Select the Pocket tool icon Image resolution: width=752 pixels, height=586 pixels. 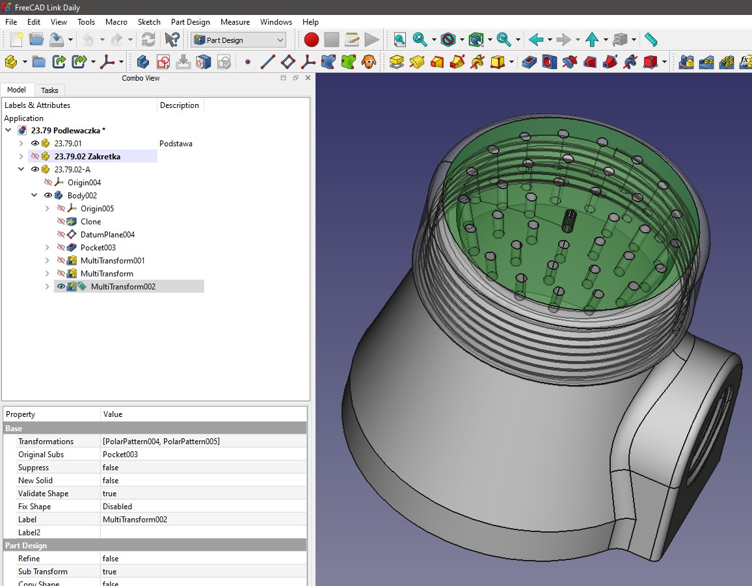click(x=530, y=62)
